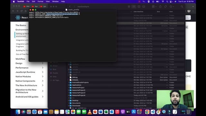Open the File menu
The width and height of the screenshot is (206, 116).
[28, 1]
